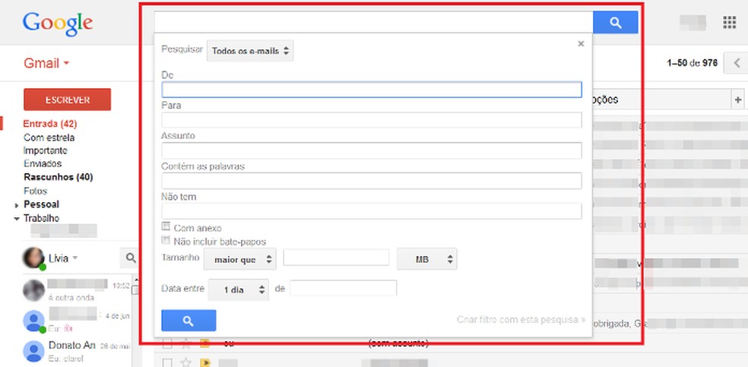
Task: Click the Tamanho size value field
Action: tap(336, 258)
